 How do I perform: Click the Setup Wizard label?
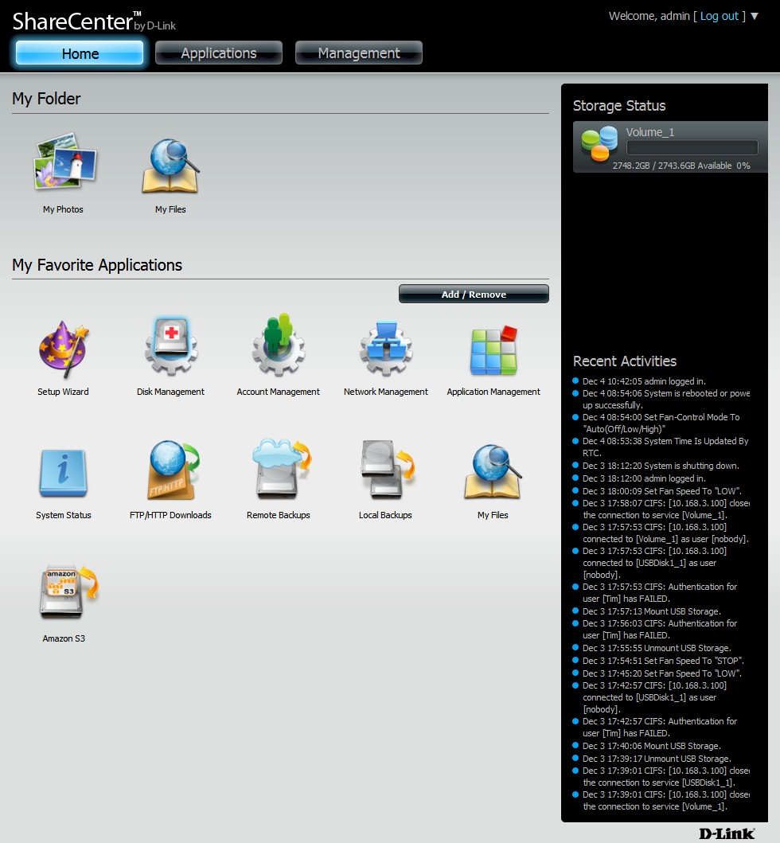63,392
